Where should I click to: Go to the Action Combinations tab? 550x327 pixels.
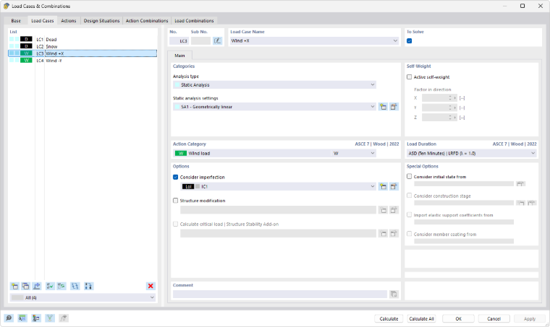147,21
